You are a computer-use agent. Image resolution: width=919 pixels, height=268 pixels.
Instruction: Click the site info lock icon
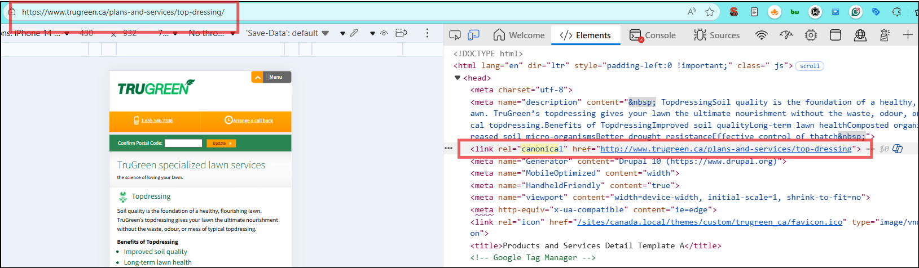[x=12, y=12]
